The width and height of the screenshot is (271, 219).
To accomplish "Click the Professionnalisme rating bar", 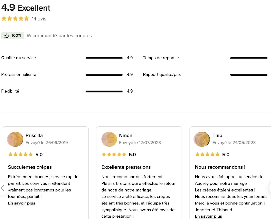I will (x=104, y=75).
